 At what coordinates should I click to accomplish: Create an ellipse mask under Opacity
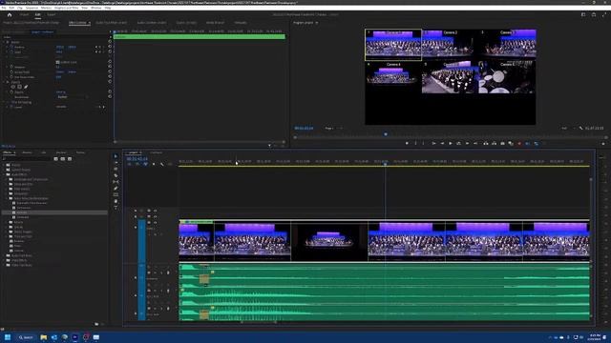pos(13,87)
